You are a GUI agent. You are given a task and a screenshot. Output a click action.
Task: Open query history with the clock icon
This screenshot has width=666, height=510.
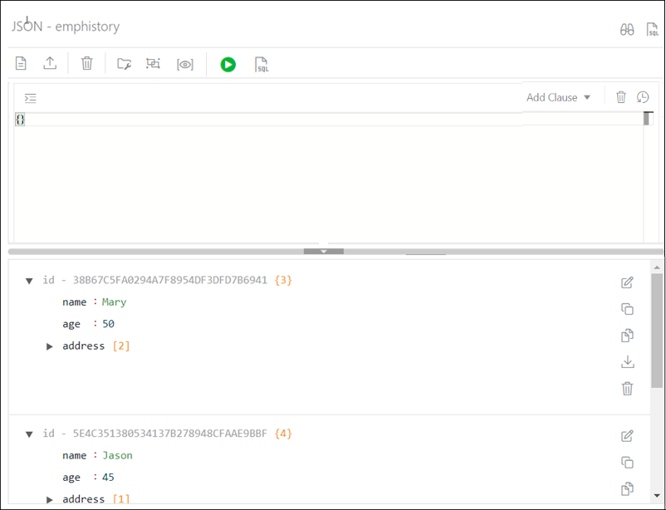(x=643, y=97)
